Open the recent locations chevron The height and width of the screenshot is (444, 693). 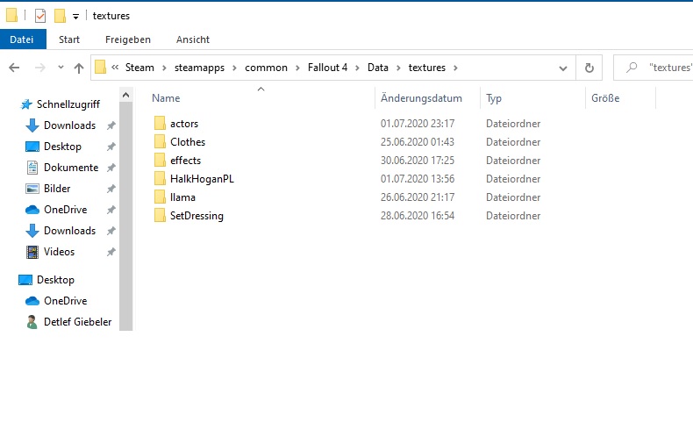point(61,68)
